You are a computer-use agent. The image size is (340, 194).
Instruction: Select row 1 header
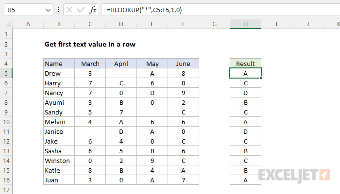point(6,34)
